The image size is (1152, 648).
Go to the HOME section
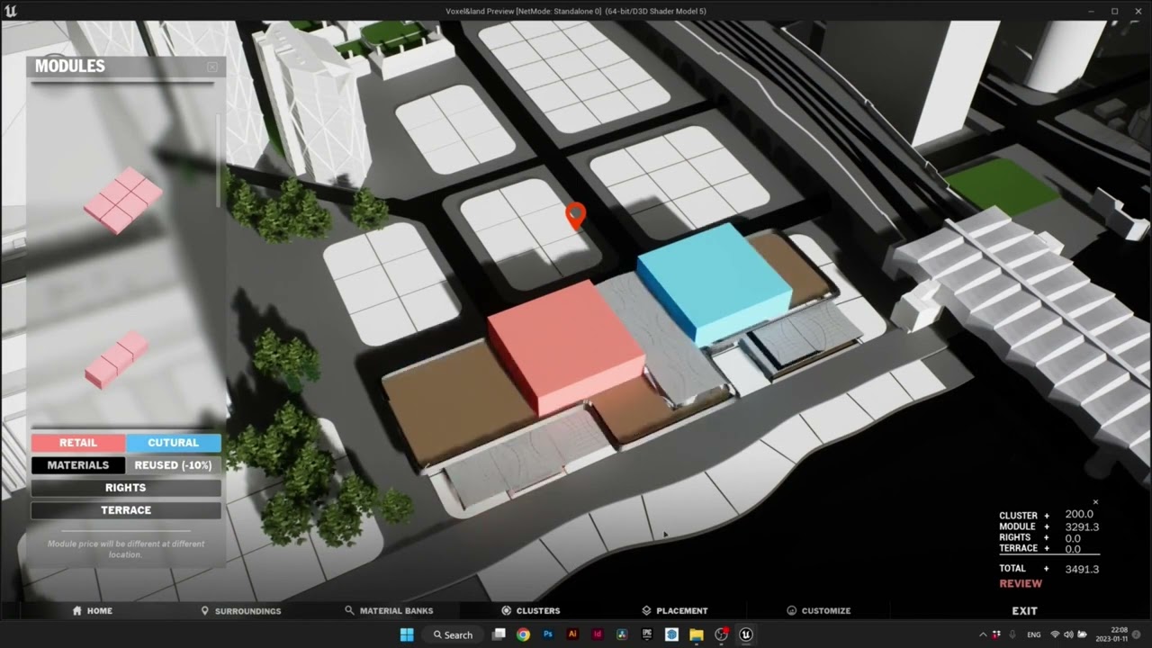pos(93,610)
